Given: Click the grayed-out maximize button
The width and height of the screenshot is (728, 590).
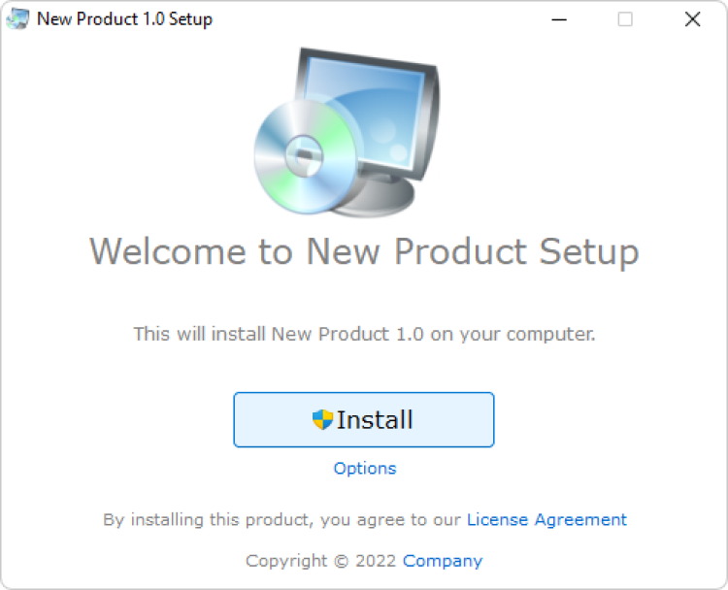Looking at the screenshot, I should [625, 18].
